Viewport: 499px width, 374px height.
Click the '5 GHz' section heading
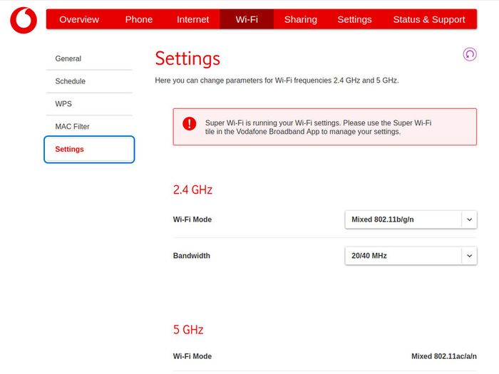point(188,330)
